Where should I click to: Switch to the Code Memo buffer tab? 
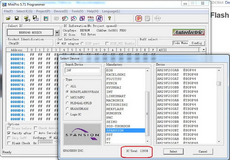pyautogui.click(x=181, y=43)
